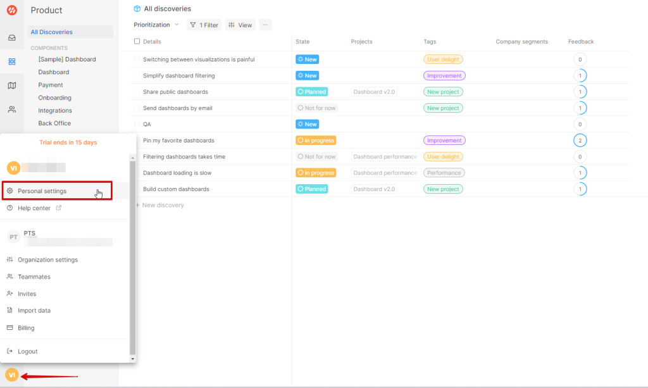Click the three-dot more options button

[265, 25]
